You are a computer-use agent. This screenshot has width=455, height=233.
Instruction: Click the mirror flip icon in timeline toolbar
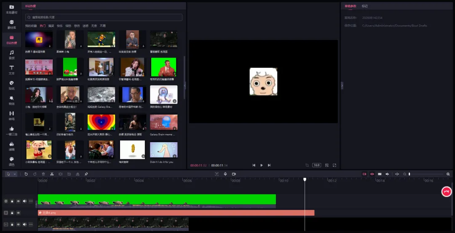(78, 174)
